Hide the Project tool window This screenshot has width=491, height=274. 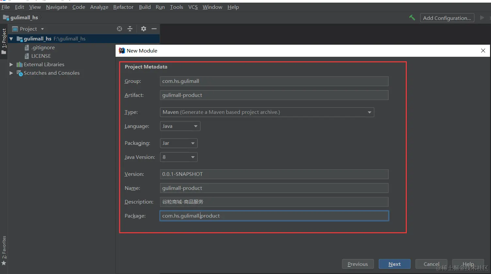point(154,29)
